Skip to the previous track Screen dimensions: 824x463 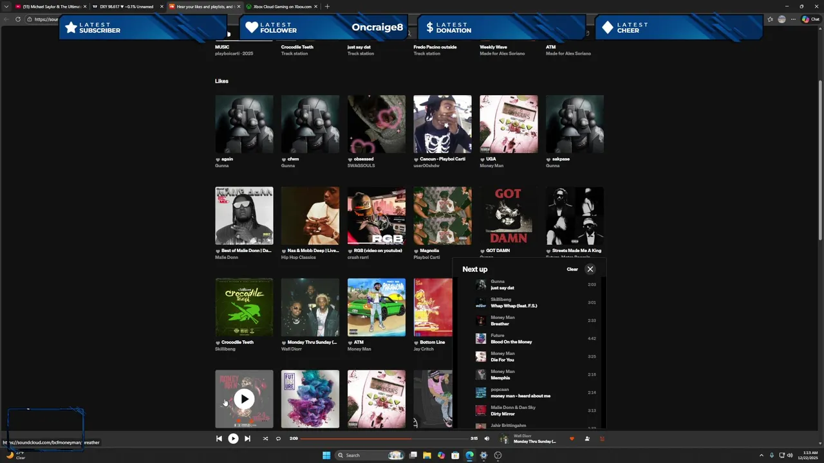[219, 439]
